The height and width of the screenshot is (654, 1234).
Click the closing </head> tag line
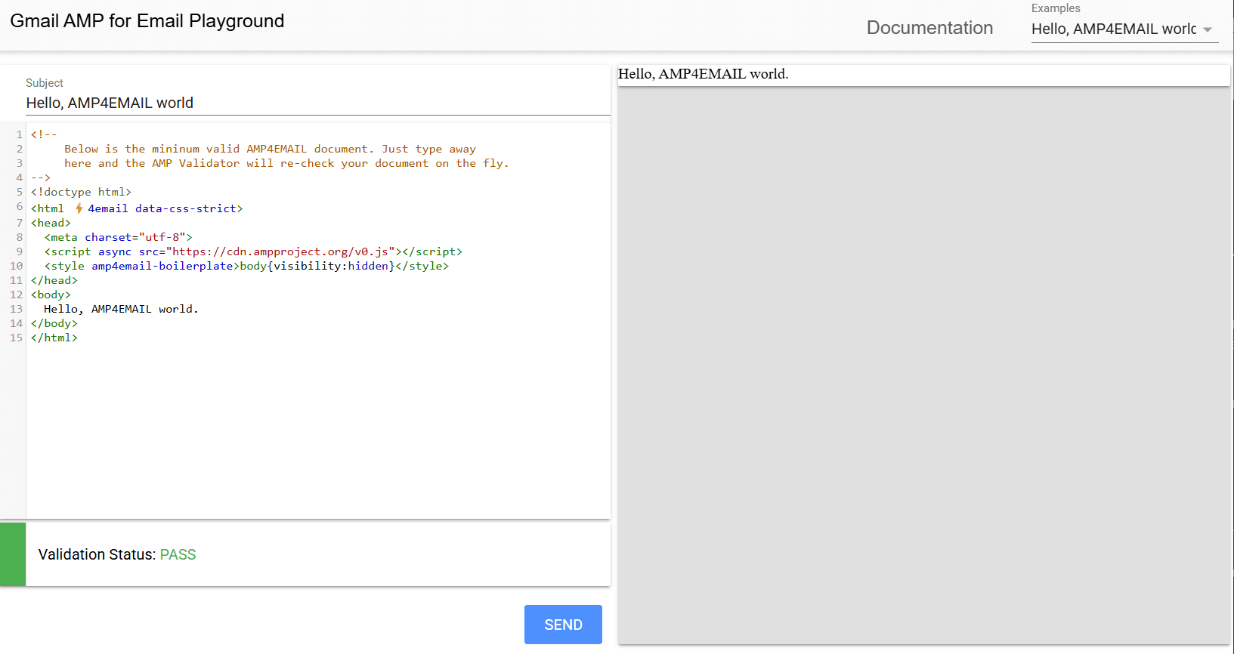54,280
